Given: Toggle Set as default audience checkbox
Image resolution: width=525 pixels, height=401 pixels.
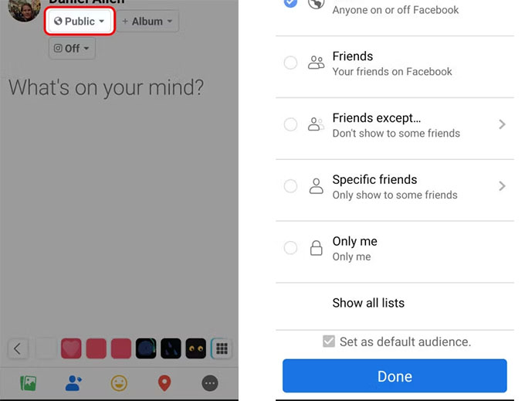Looking at the screenshot, I should pos(328,342).
